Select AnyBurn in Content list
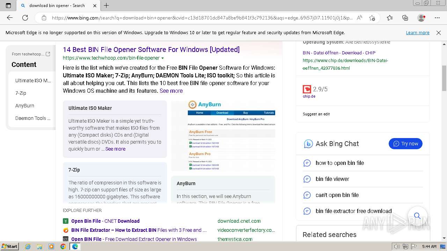Image resolution: width=447 pixels, height=251 pixels. pyautogui.click(x=25, y=106)
